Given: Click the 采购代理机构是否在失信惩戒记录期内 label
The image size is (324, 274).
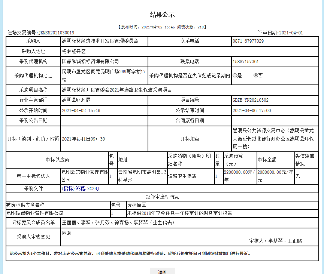Looking at the screenshot, I should pos(190,76).
